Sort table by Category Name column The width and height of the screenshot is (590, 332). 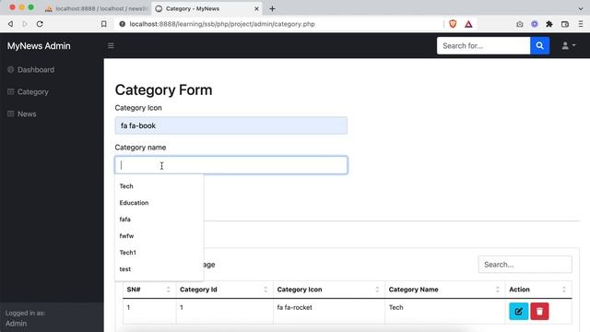tap(444, 290)
